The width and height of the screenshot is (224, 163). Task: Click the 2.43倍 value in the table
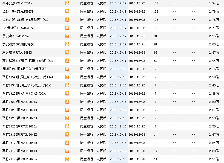click(214, 85)
